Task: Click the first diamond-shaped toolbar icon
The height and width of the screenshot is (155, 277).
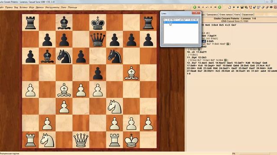Action: point(234,7)
